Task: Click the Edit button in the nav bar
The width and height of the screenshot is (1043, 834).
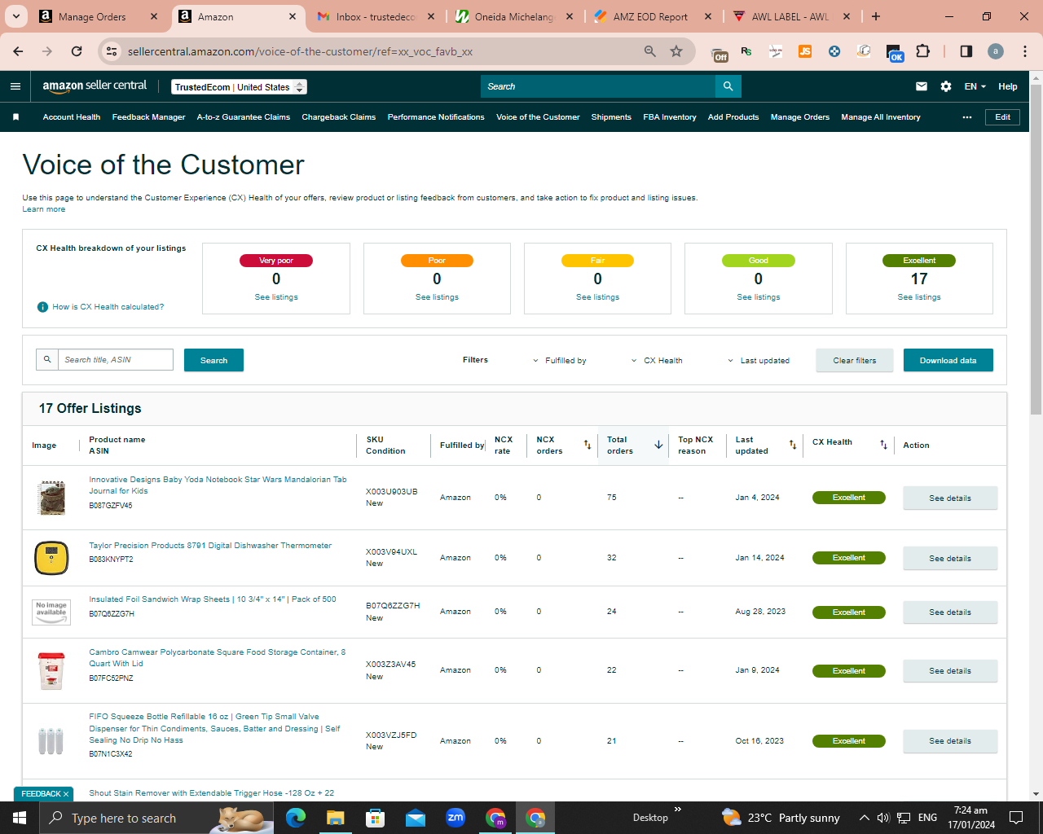Action: (x=1003, y=117)
